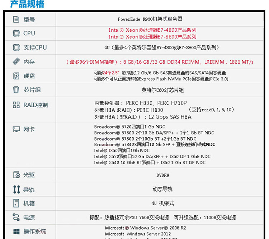Screen dimensions: 269x239
Task: Click the power cable icon beside 电源
Action: (x=16, y=217)
